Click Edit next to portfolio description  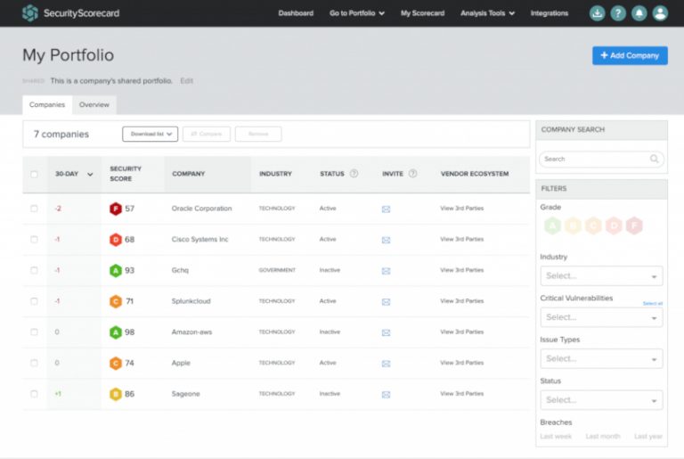tap(186, 81)
